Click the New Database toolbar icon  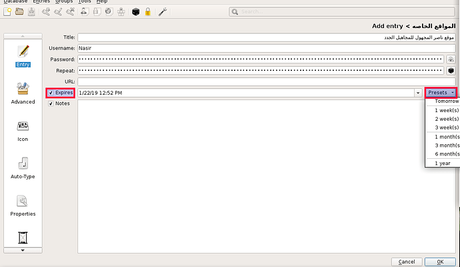(x=7, y=12)
